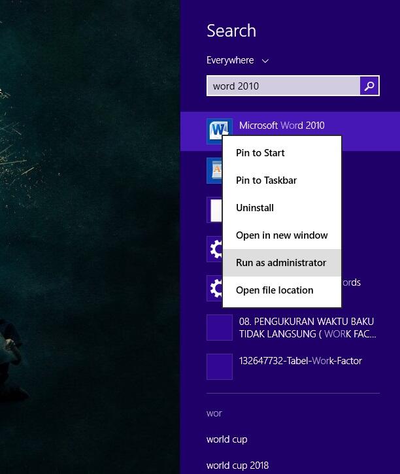Select the world cup suggestion

[227, 439]
